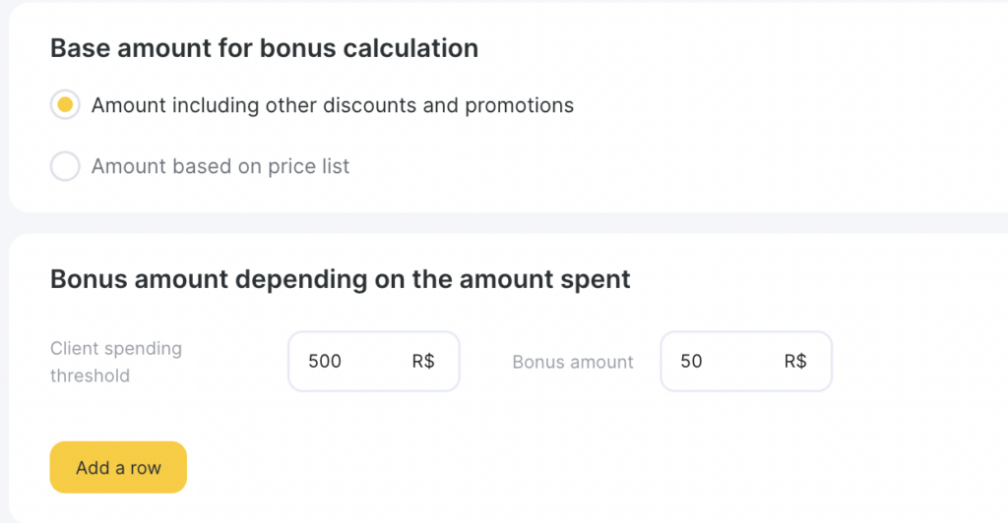This screenshot has height=523, width=1008.
Task: Click the yellow dot inside the selected radio
Action: point(65,105)
